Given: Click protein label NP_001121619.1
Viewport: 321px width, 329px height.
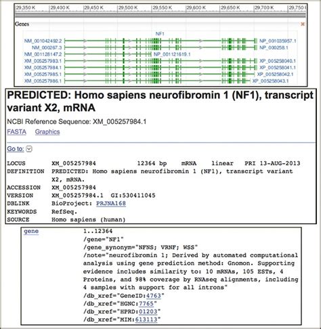Looking at the screenshot, I should coord(172,54).
